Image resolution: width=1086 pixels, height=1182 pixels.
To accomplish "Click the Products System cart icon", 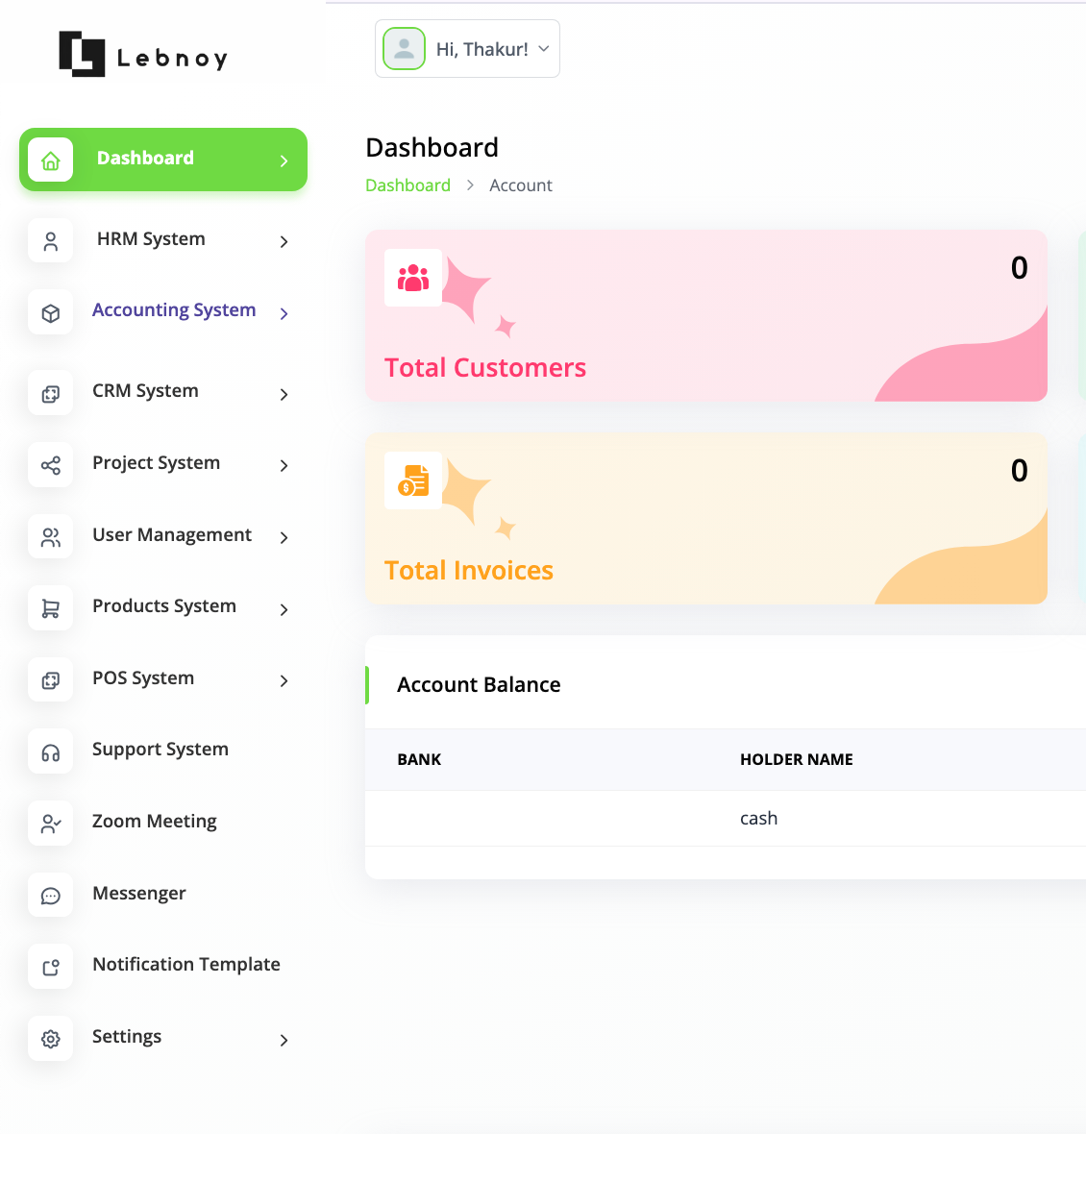I will click(x=51, y=608).
